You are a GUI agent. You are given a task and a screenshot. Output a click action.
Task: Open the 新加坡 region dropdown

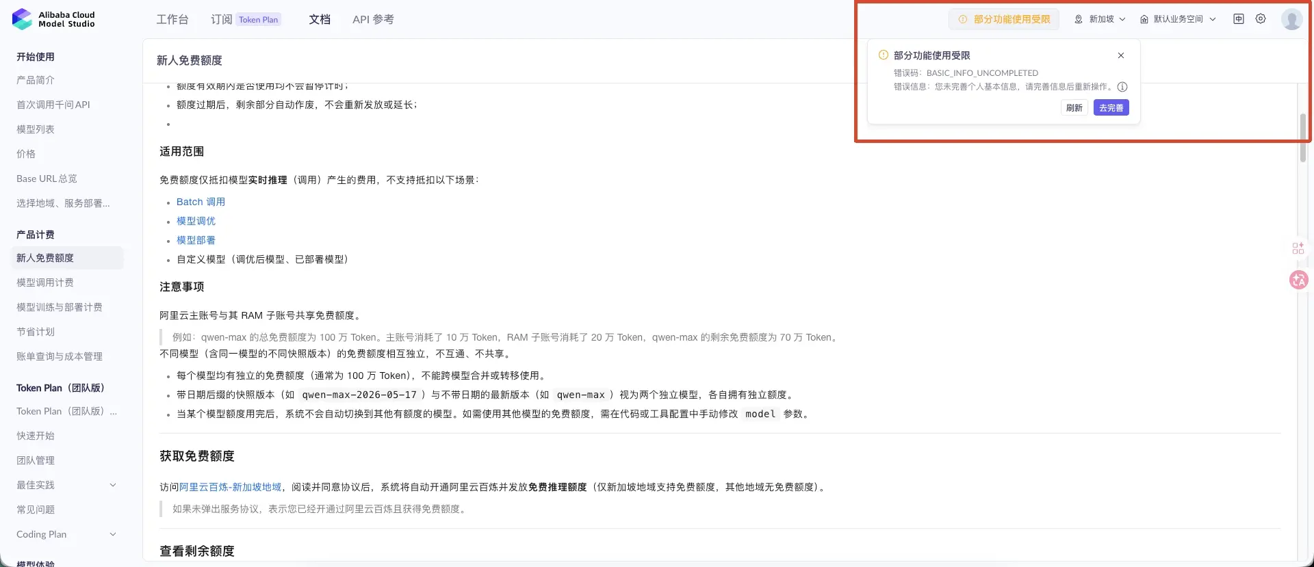pyautogui.click(x=1100, y=19)
